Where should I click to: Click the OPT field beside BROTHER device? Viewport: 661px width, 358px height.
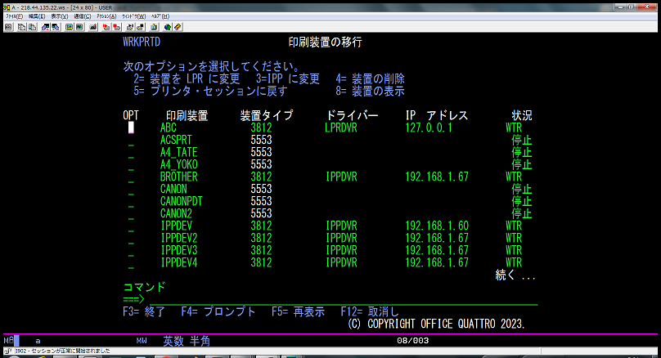[131, 177]
